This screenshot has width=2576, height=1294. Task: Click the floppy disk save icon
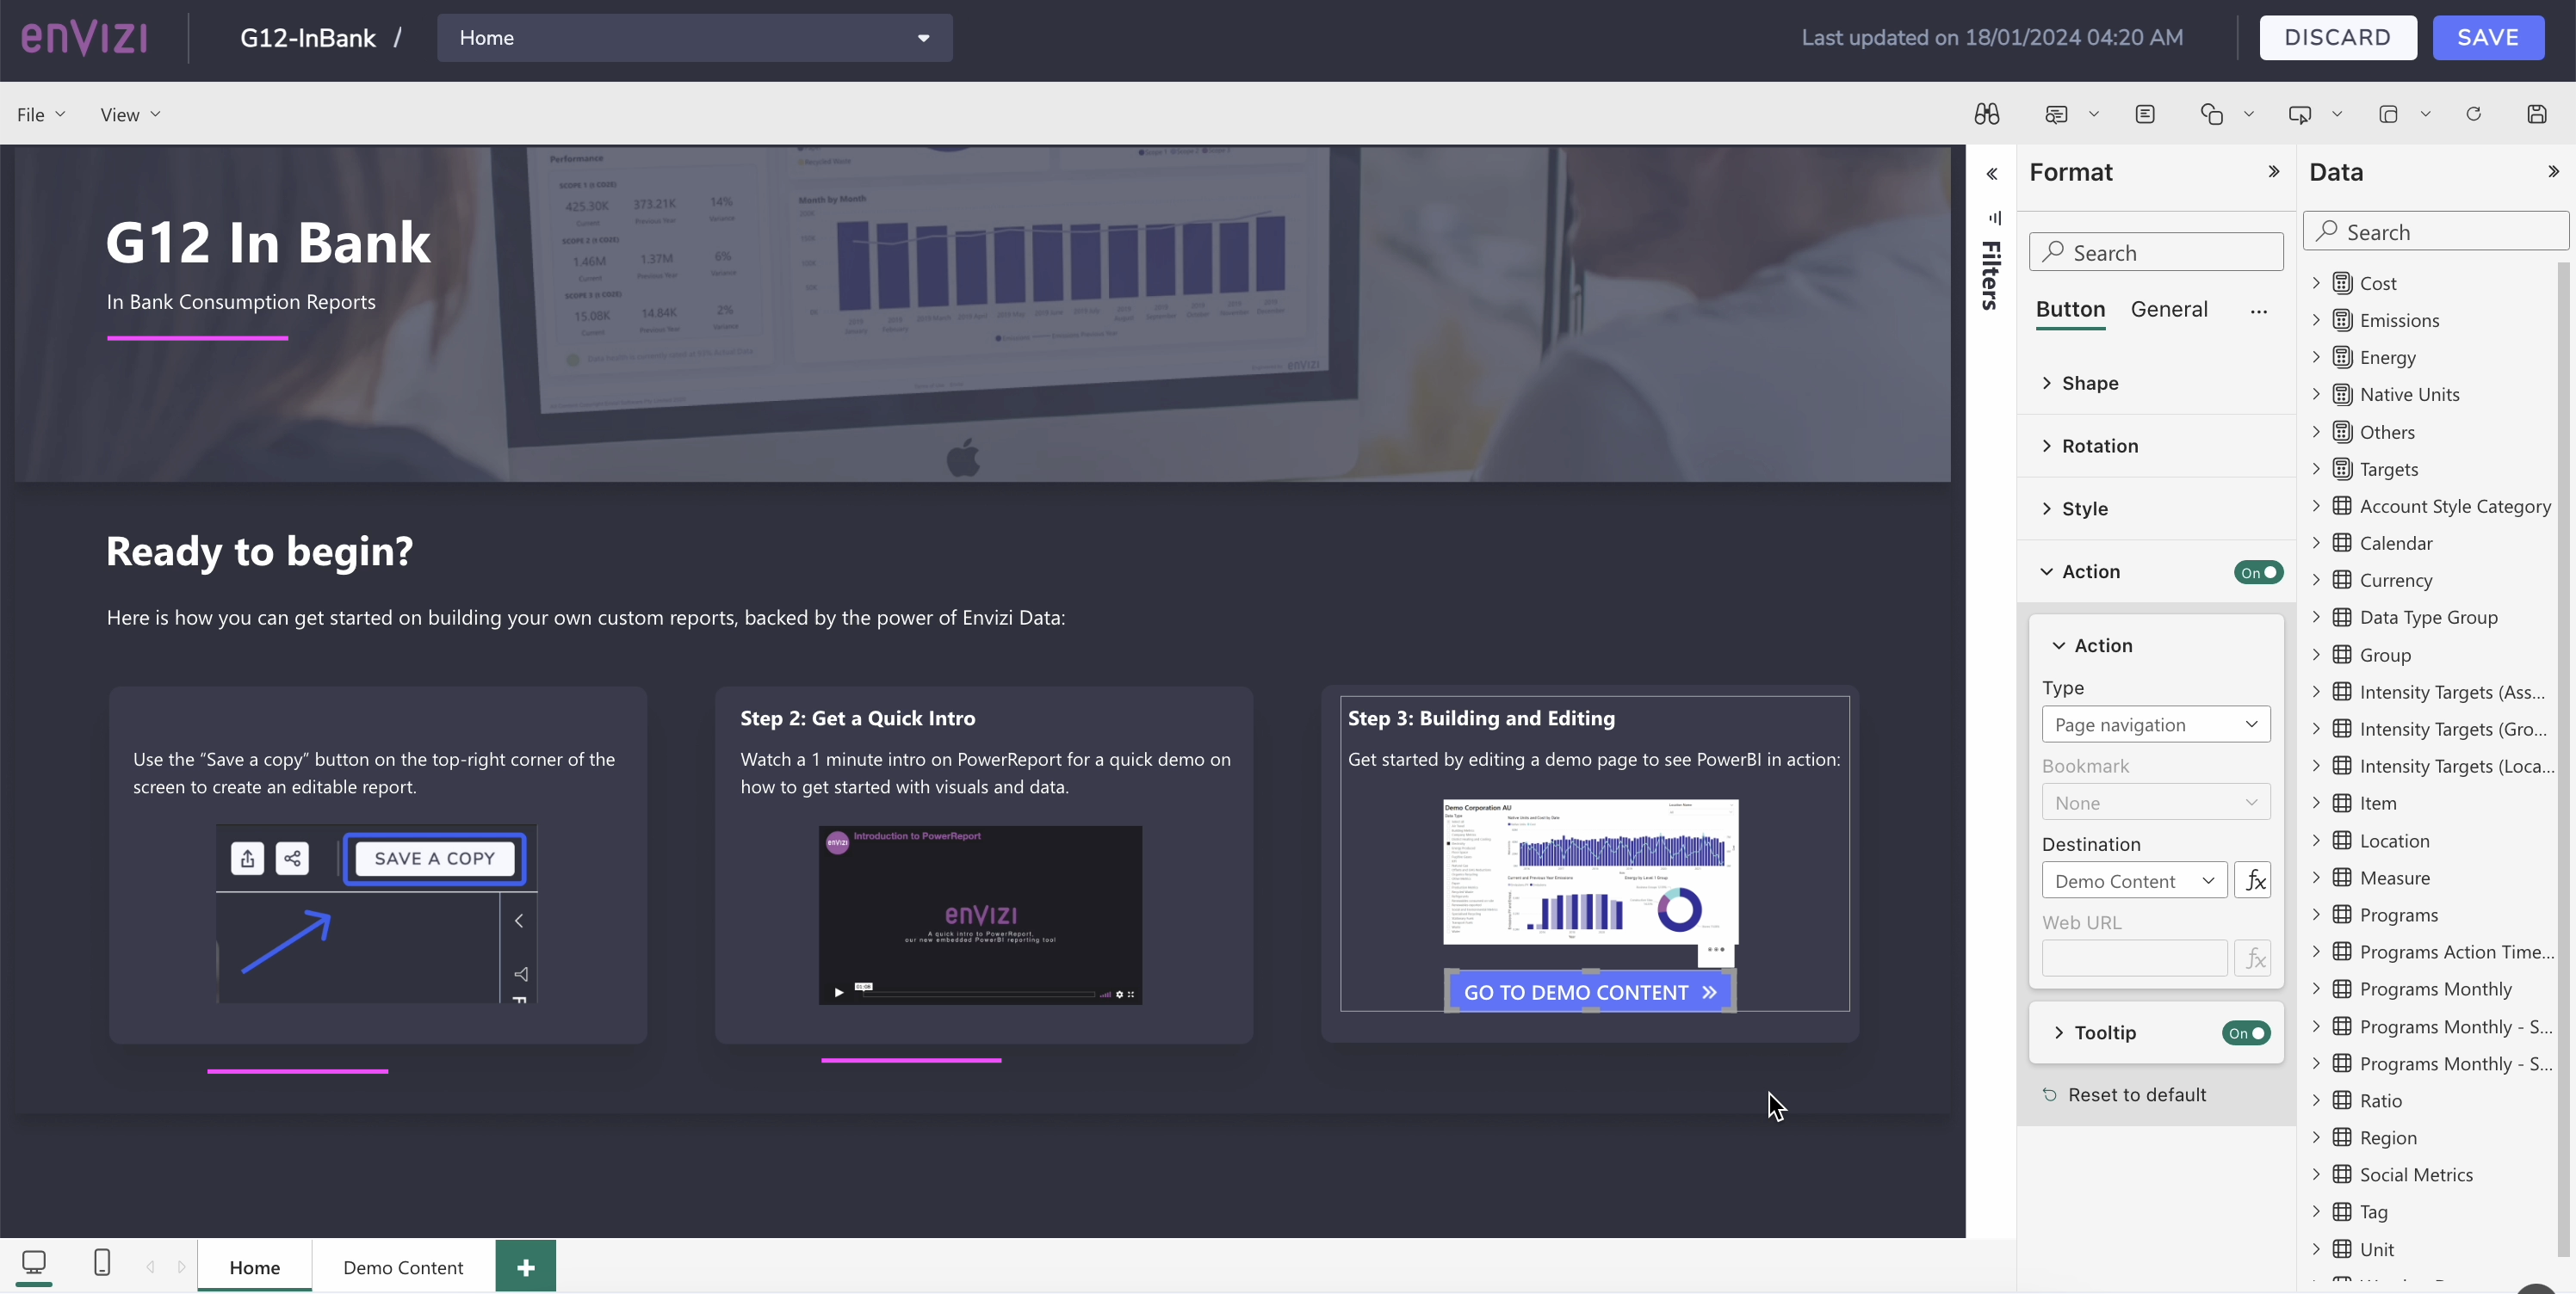(x=2536, y=114)
